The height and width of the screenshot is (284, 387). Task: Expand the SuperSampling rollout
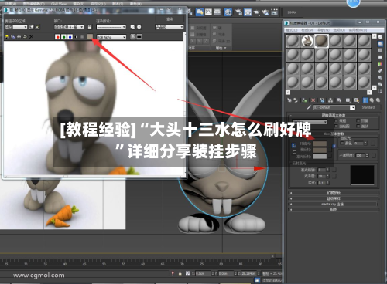click(334, 198)
